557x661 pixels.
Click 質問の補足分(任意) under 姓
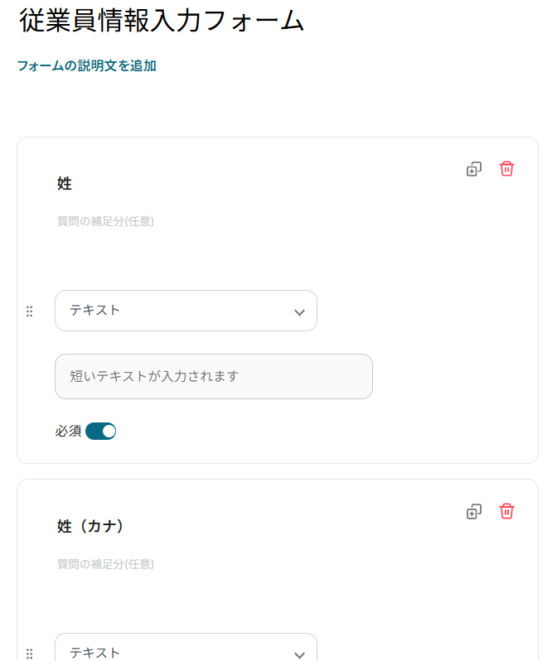point(105,221)
